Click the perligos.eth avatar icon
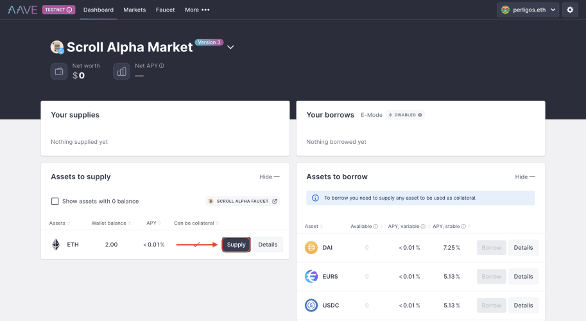The height and width of the screenshot is (321, 586). tap(505, 10)
